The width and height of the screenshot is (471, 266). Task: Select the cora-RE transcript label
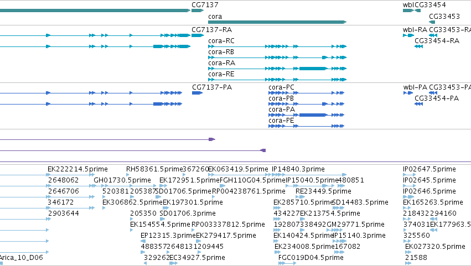click(x=221, y=74)
